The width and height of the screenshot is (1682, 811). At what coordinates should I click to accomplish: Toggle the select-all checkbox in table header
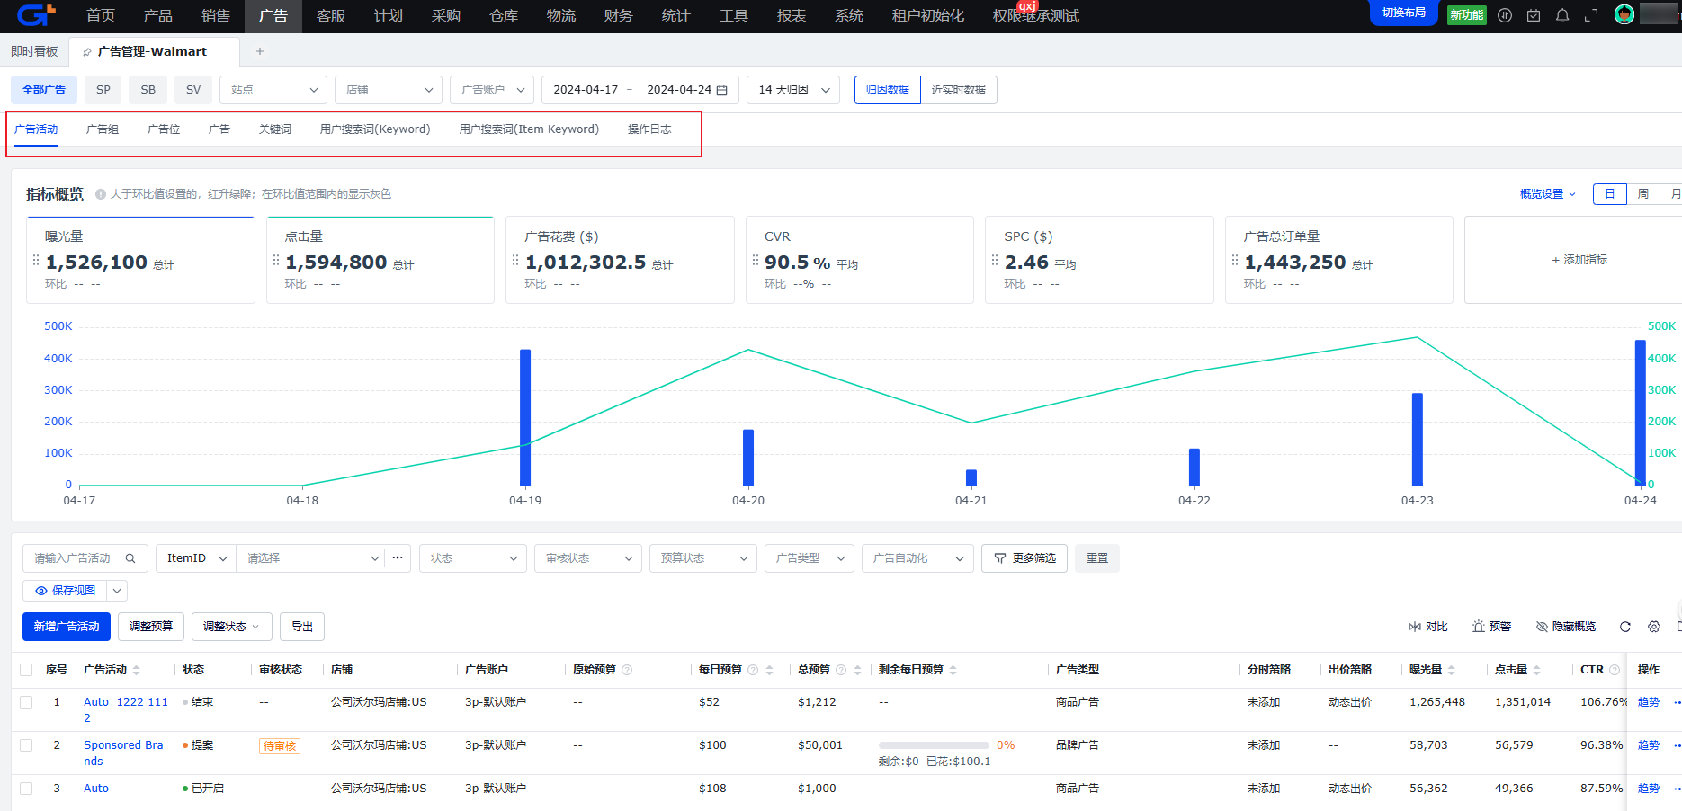pos(26,670)
